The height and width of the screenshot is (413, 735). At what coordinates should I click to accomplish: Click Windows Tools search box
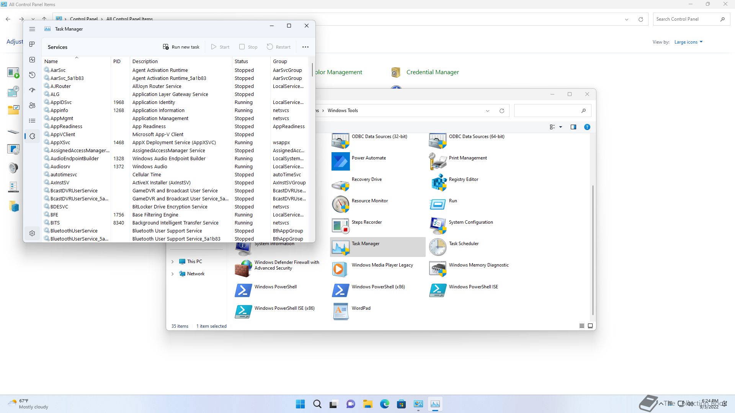click(552, 111)
